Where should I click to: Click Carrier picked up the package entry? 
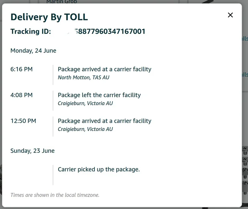click(x=99, y=169)
